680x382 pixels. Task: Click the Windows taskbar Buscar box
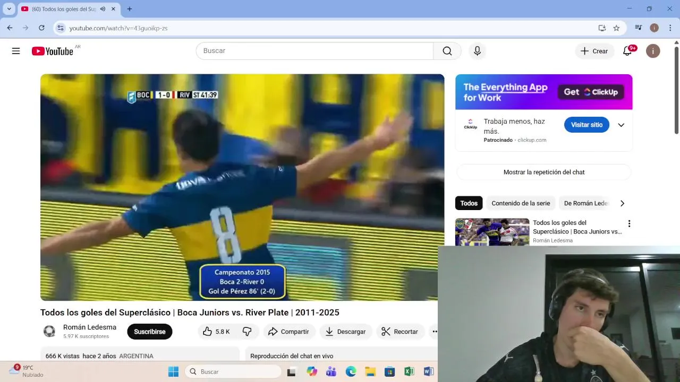tap(233, 372)
